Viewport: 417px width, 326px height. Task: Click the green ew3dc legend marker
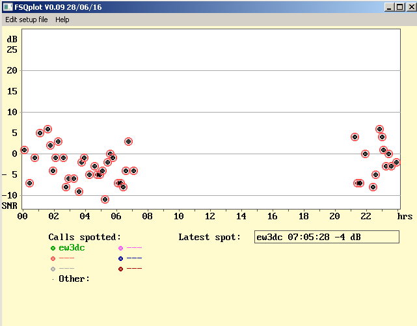[53, 248]
